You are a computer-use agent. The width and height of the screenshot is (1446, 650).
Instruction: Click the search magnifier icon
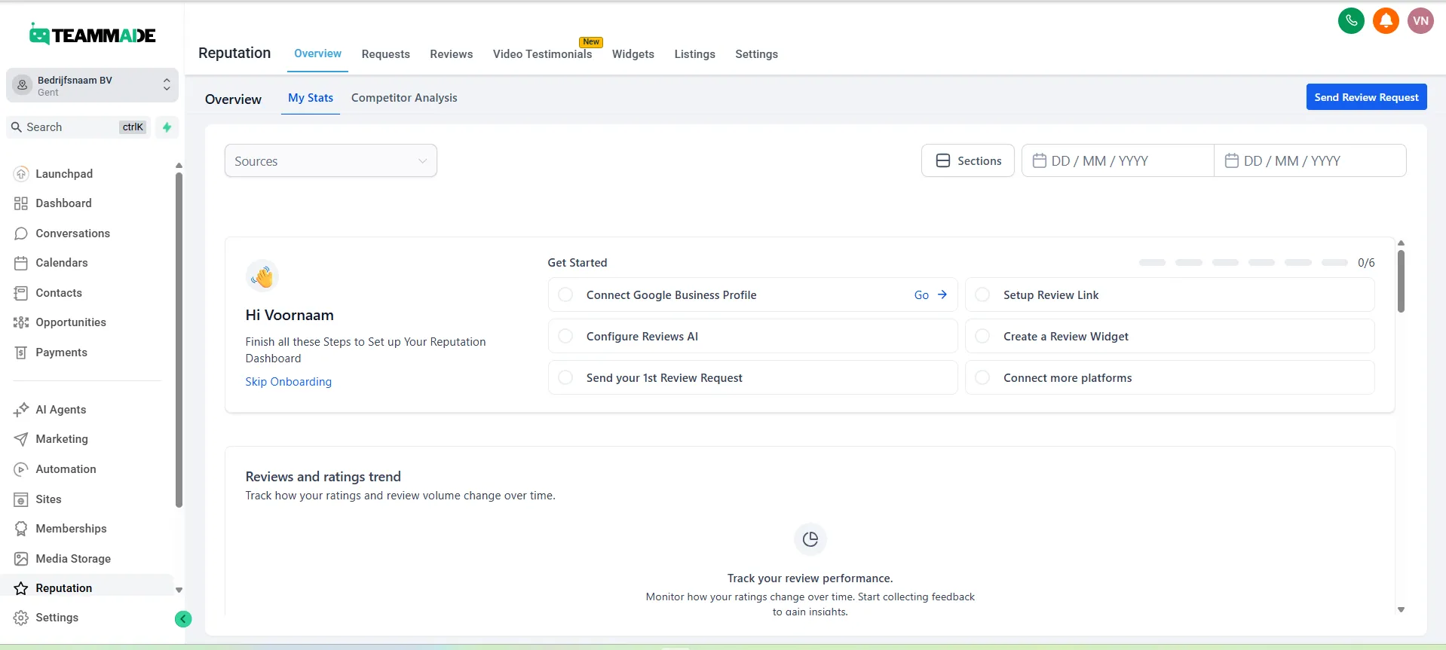point(17,127)
